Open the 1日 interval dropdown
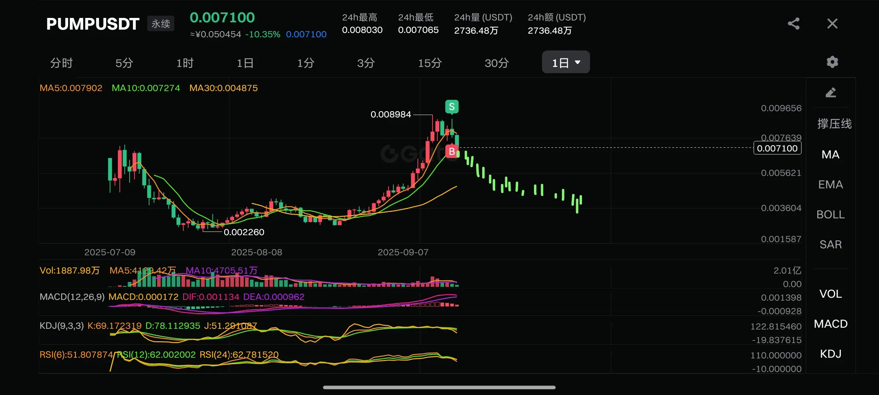The height and width of the screenshot is (395, 879). point(566,63)
